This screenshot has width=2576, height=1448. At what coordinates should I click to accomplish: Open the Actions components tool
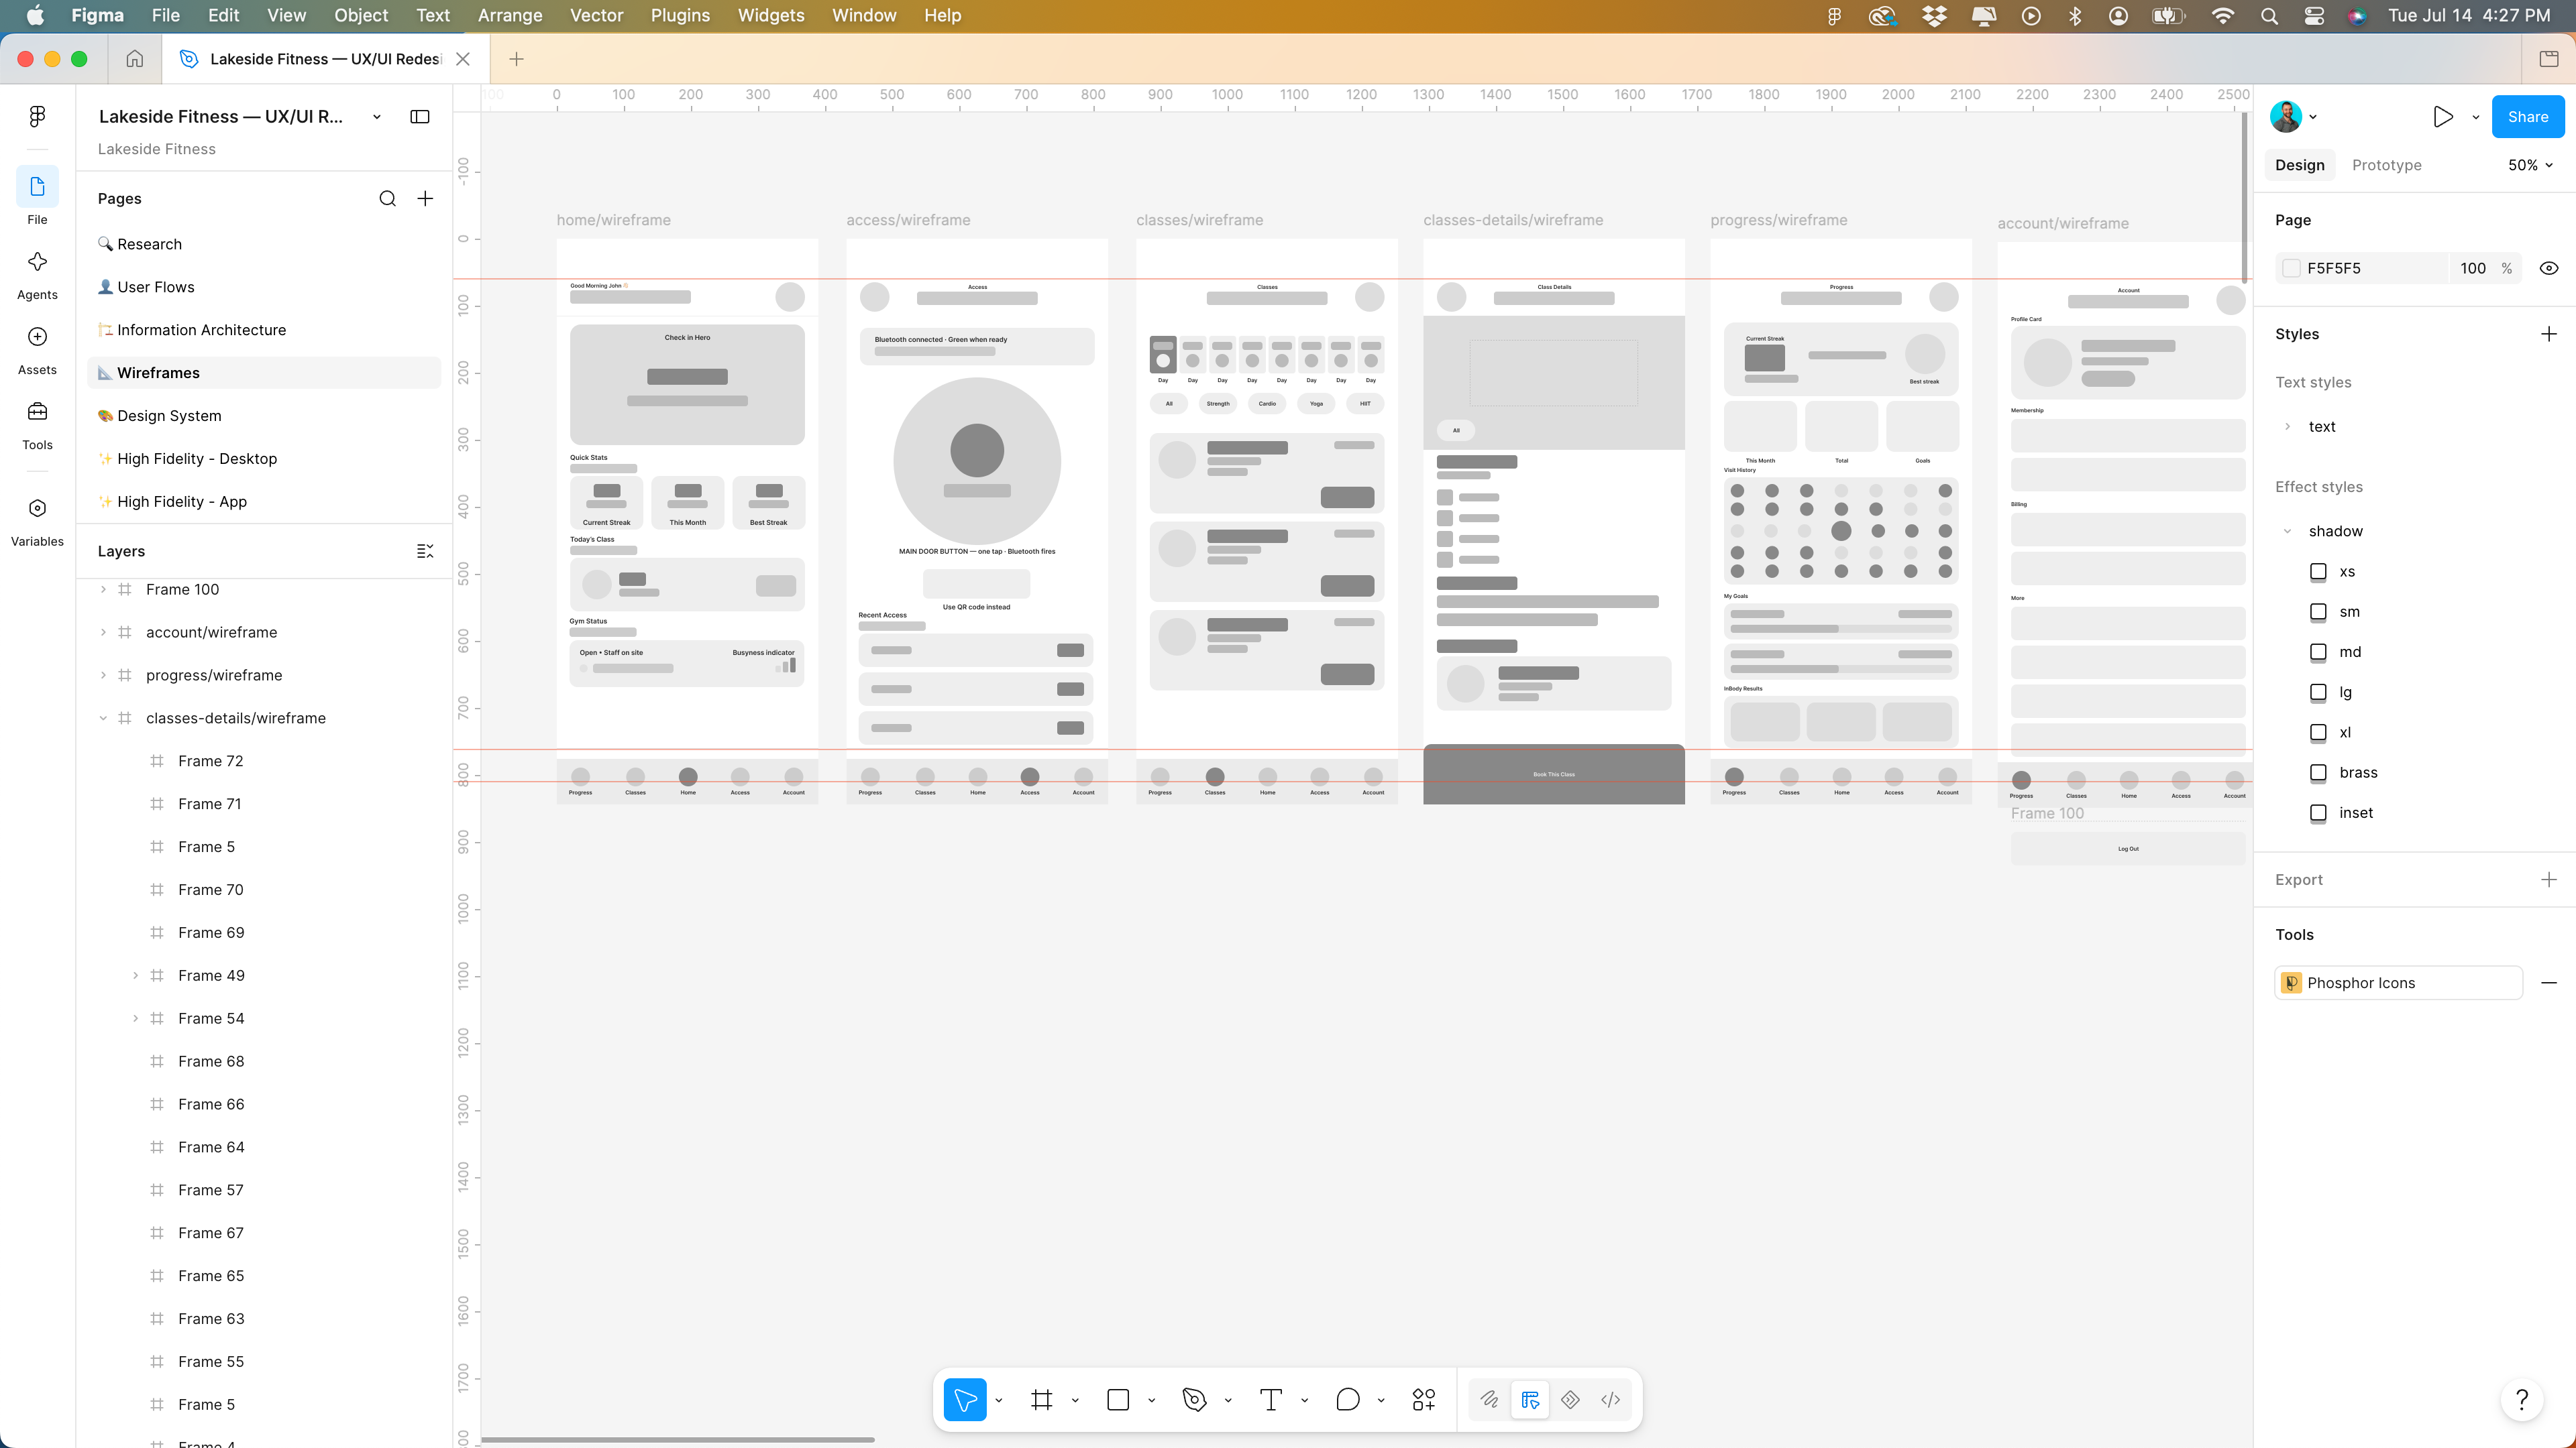coord(1424,1400)
